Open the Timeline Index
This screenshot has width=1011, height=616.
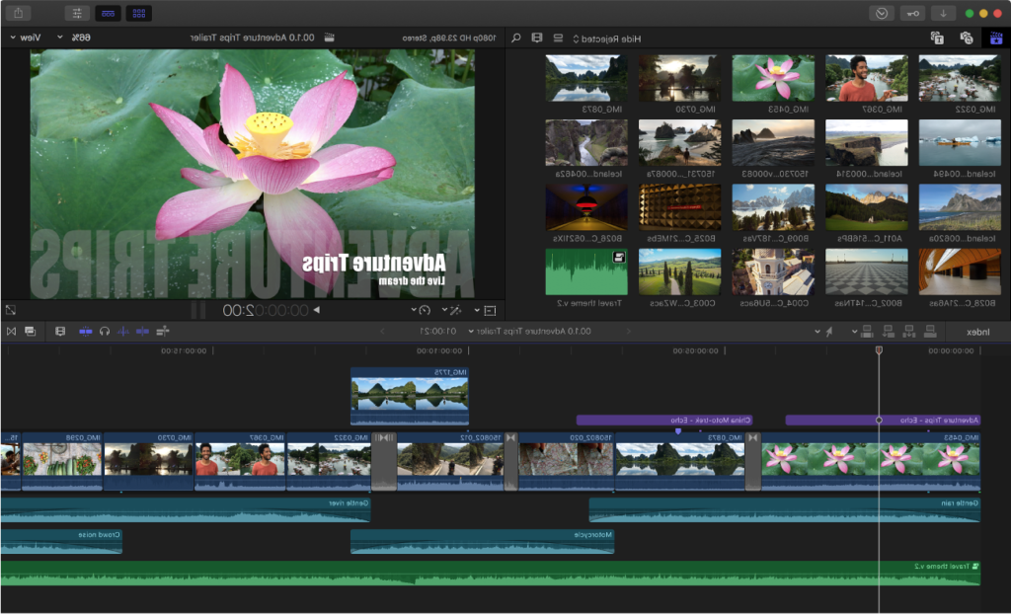click(978, 332)
